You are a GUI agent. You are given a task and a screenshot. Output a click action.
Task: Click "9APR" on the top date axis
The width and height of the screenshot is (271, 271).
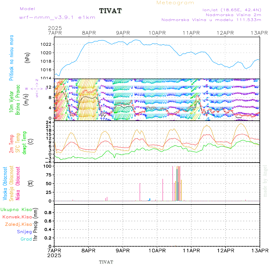pyautogui.click(x=123, y=33)
